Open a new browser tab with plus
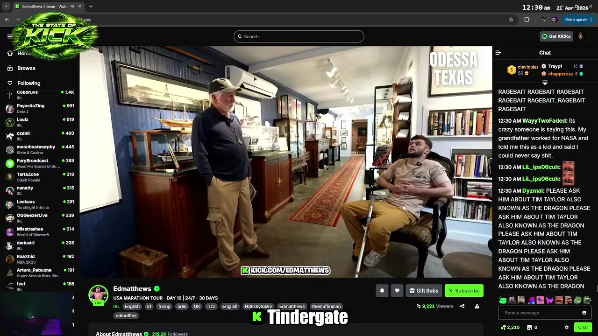 (x=91, y=7)
